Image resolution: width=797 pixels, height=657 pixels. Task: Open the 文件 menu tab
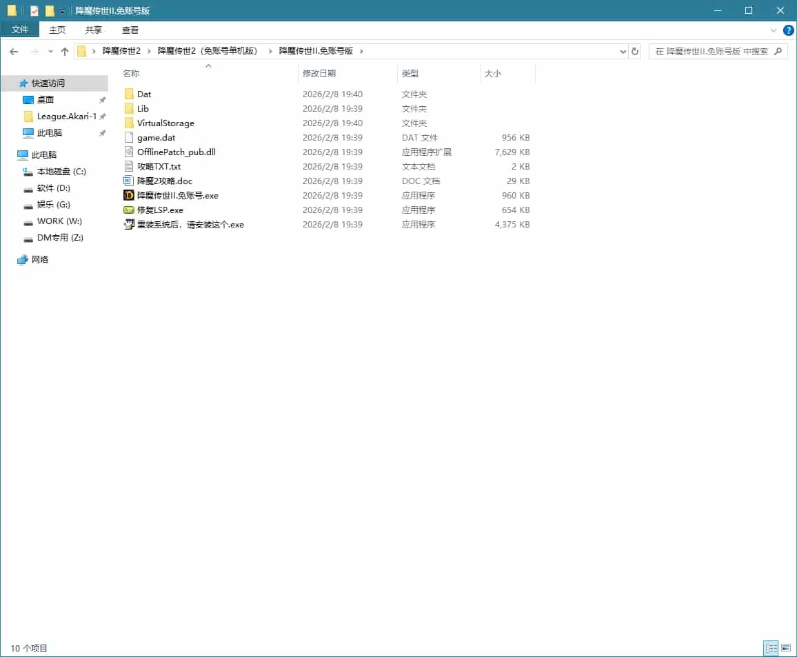(x=20, y=30)
